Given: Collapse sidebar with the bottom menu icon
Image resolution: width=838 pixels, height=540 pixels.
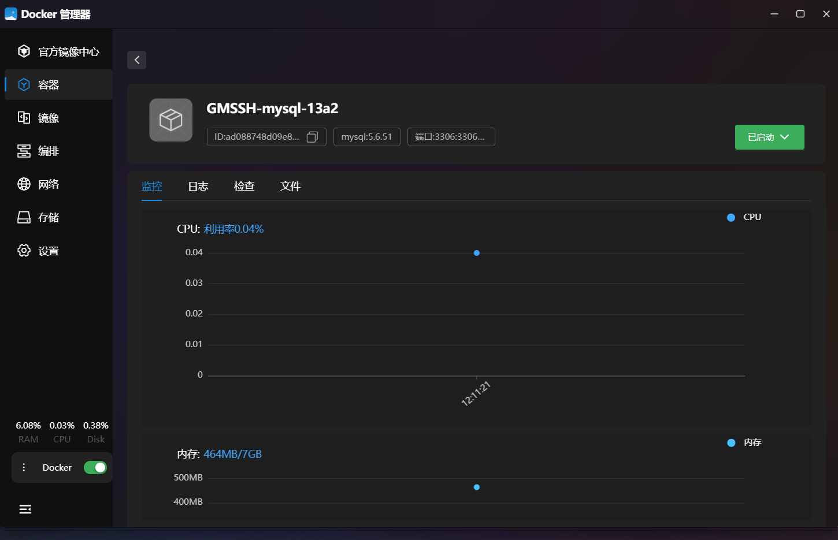Looking at the screenshot, I should coord(25,509).
